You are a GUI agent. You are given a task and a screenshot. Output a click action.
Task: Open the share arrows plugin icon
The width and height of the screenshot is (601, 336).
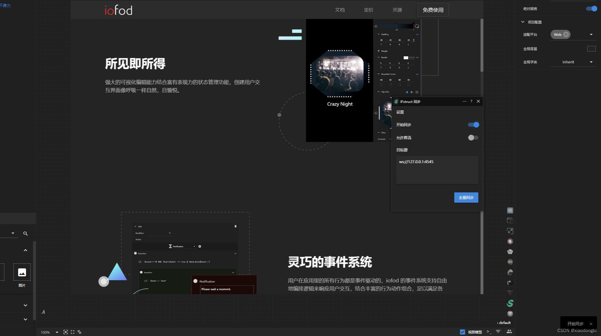click(x=510, y=283)
